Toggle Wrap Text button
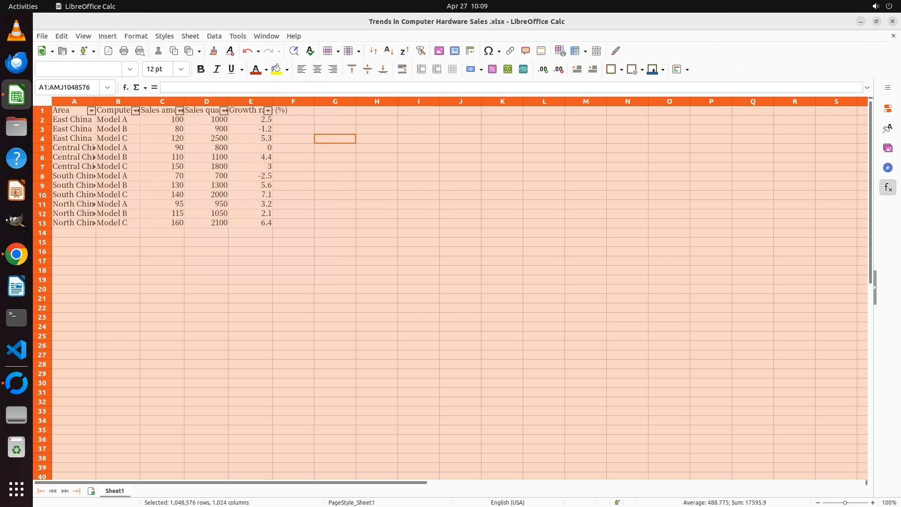The width and height of the screenshot is (901, 507). [402, 69]
